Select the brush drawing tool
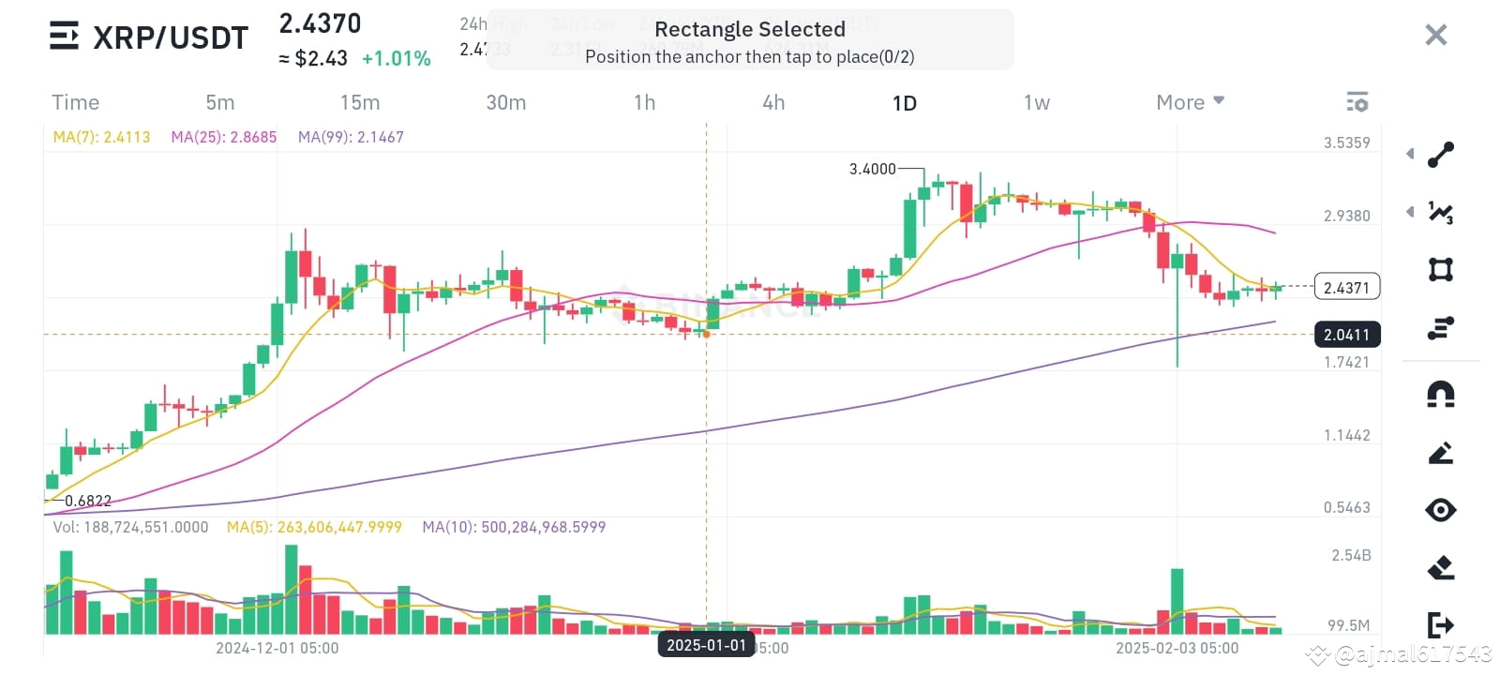The height and width of the screenshot is (675, 1500). click(1442, 454)
